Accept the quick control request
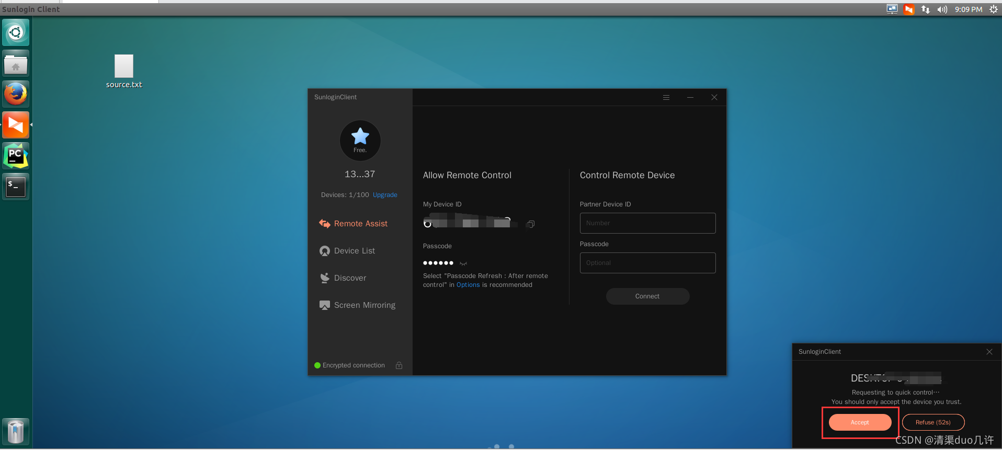 point(860,422)
